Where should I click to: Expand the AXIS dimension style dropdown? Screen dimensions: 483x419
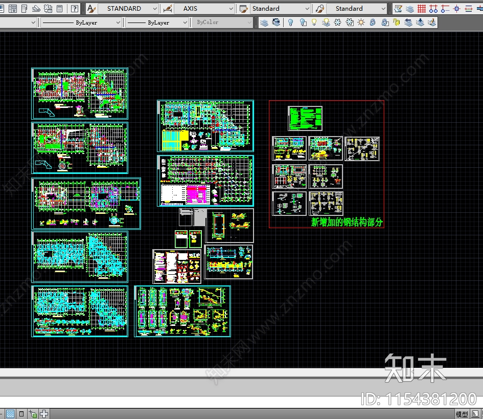tap(231, 9)
